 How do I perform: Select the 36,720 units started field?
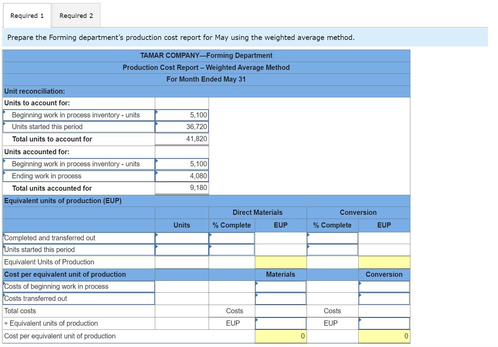(182, 127)
